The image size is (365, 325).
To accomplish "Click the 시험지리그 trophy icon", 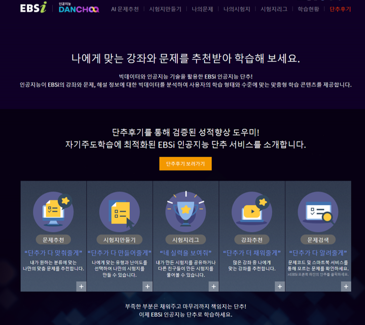I will tap(186, 211).
